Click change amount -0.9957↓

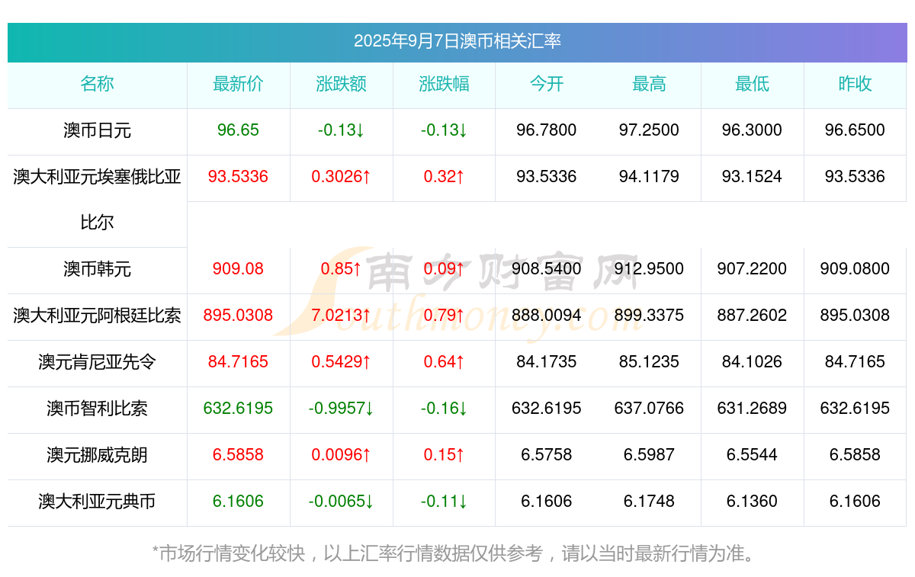(x=341, y=408)
